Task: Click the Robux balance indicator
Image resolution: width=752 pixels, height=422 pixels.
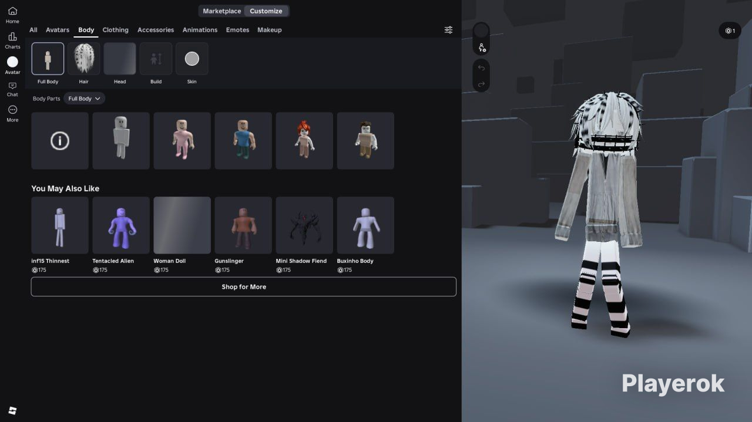Action: tap(730, 31)
